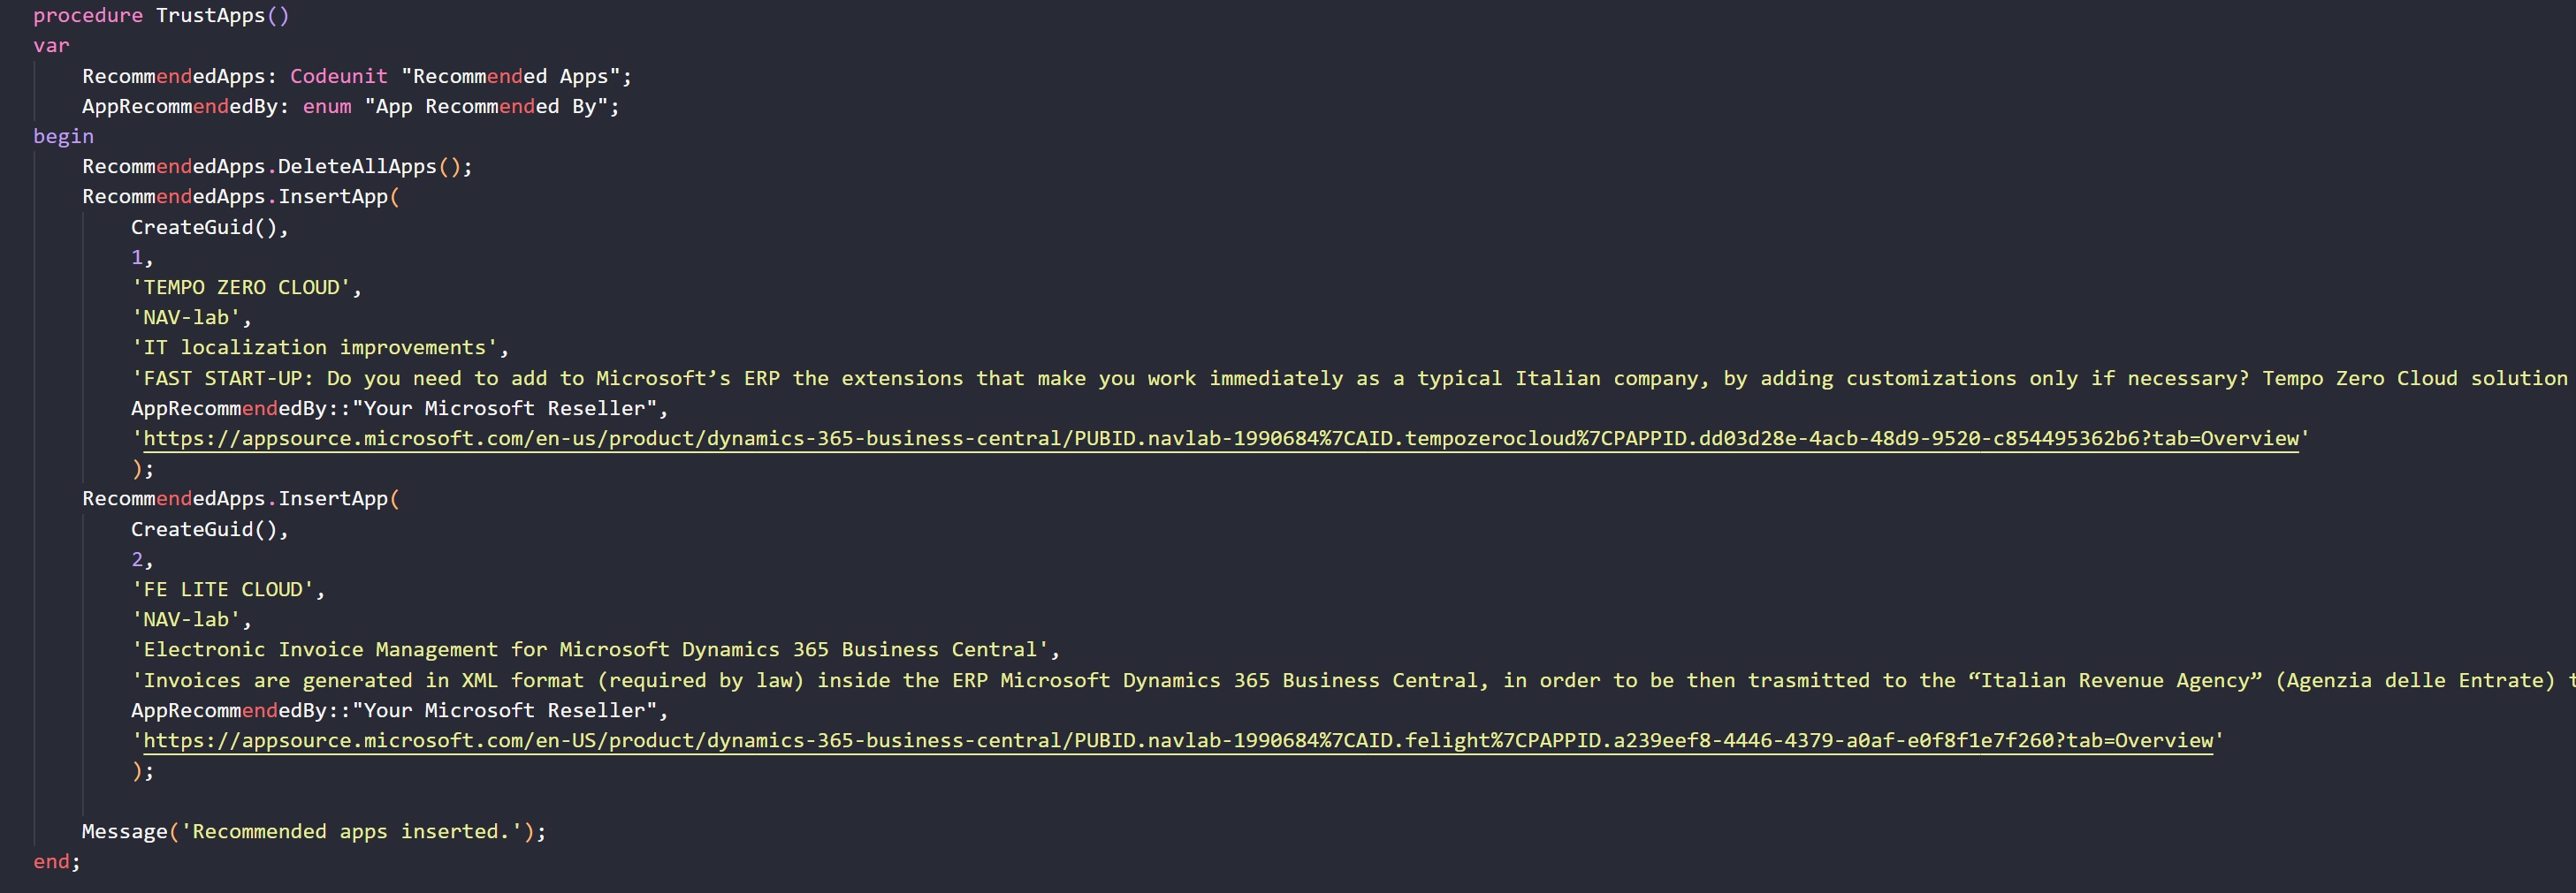Click the Message function call

[124, 832]
